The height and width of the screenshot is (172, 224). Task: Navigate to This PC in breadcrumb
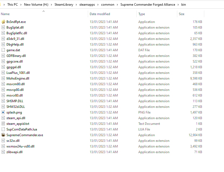pyautogui.click(x=13, y=5)
